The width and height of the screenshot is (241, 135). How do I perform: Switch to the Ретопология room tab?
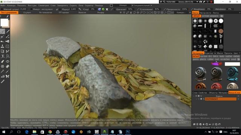click(x=46, y=12)
